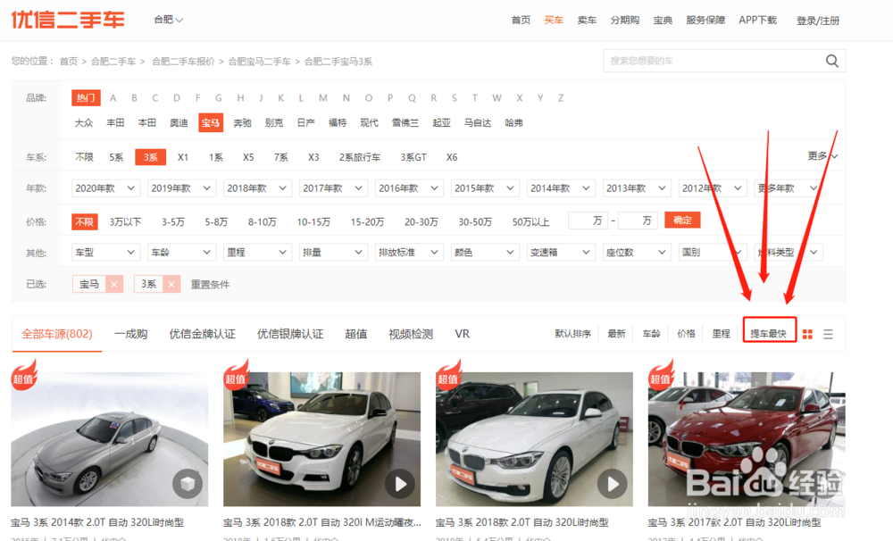Image resolution: width=893 pixels, height=541 pixels.
Task: Remove the 3系 selected filter tag
Action: pyautogui.click(x=171, y=284)
